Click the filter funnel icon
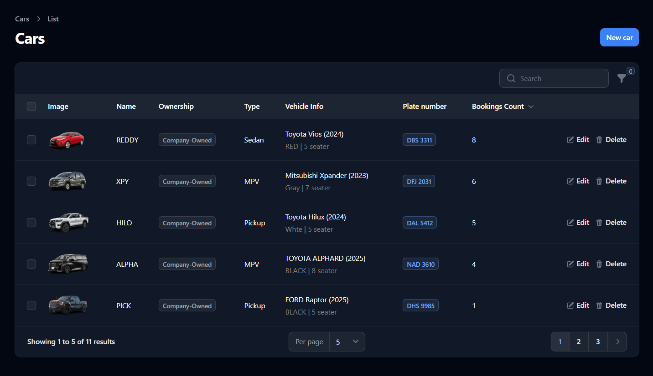This screenshot has width=653, height=376. click(622, 78)
